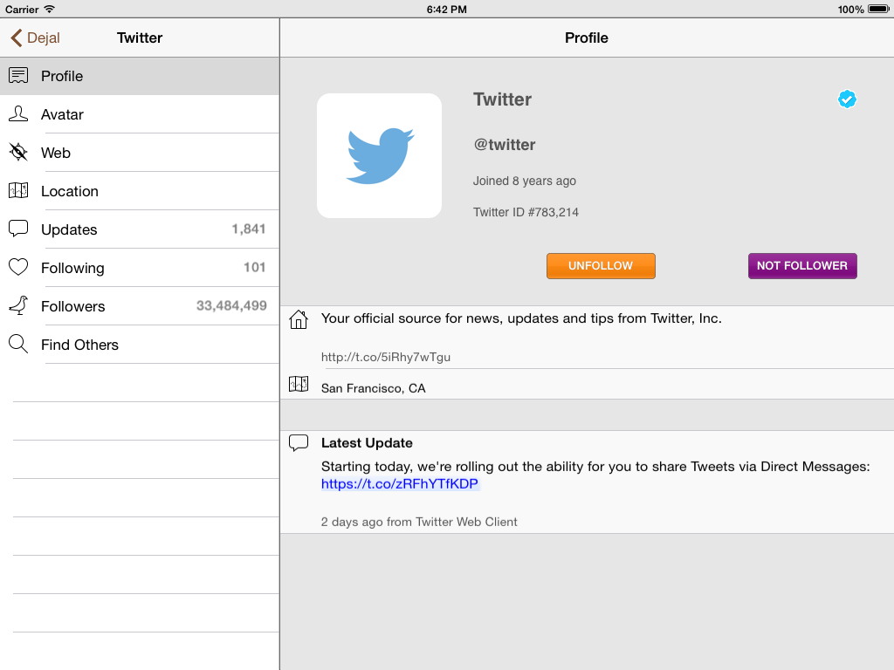Open the Find Others menu row
Image resolution: width=894 pixels, height=670 pixels.
coord(140,344)
